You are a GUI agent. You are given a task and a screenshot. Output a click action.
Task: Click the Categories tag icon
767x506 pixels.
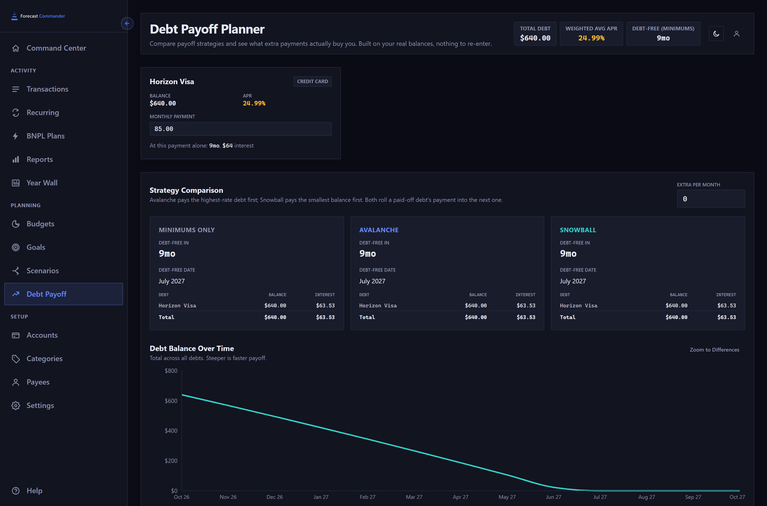coord(15,358)
